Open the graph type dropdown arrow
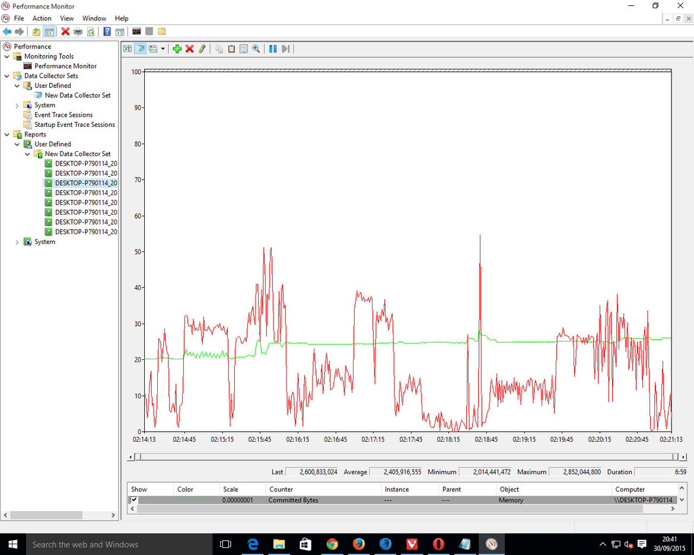The width and height of the screenshot is (694, 555). [163, 49]
